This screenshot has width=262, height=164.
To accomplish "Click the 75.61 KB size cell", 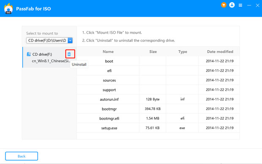I will (153, 128).
